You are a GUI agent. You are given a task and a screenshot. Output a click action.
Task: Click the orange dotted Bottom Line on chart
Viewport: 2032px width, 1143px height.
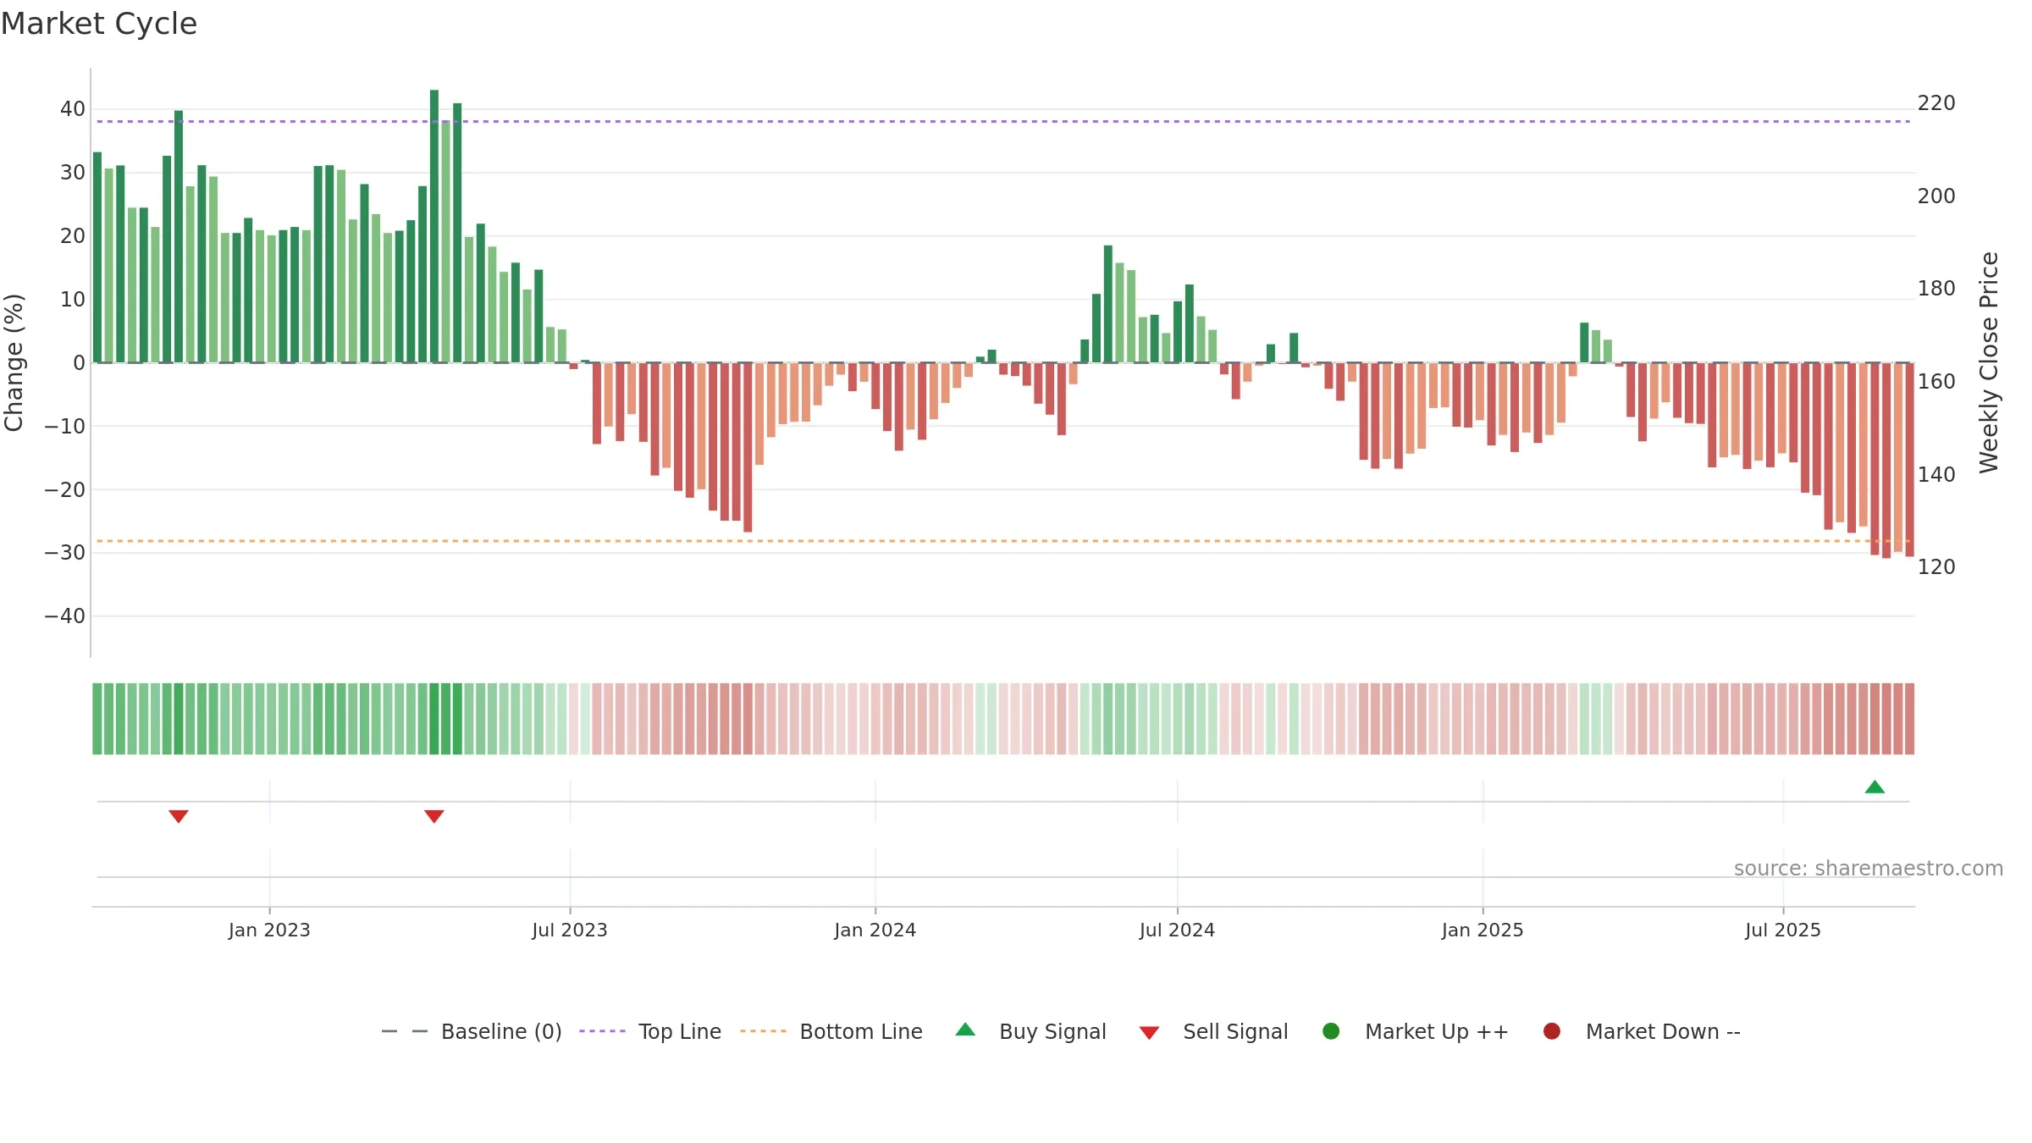pyautogui.click(x=1003, y=541)
